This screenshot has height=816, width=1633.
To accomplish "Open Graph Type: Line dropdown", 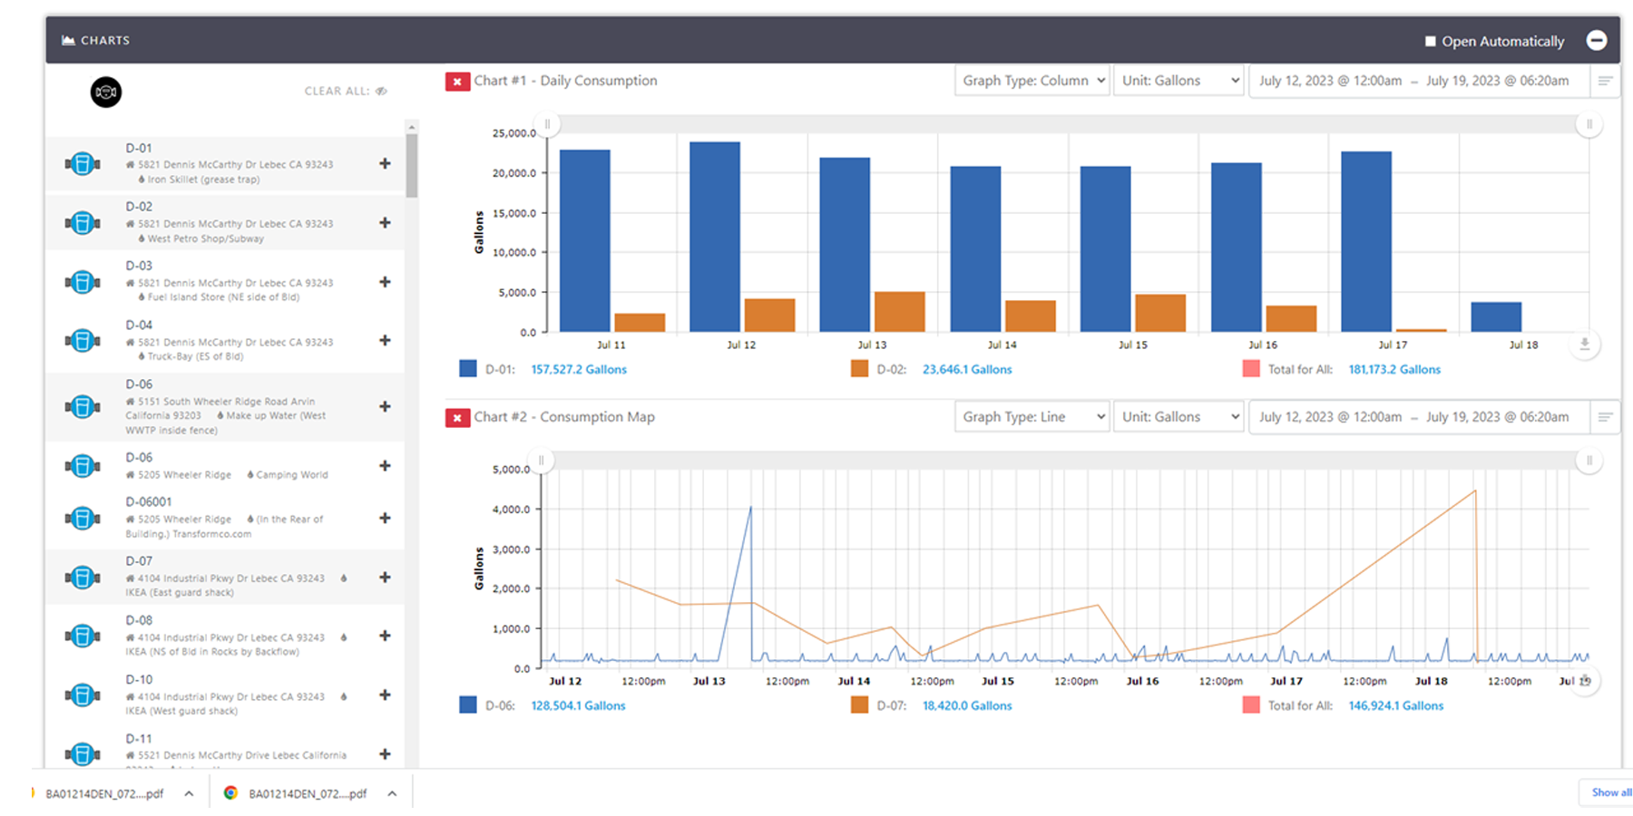I will [1032, 417].
